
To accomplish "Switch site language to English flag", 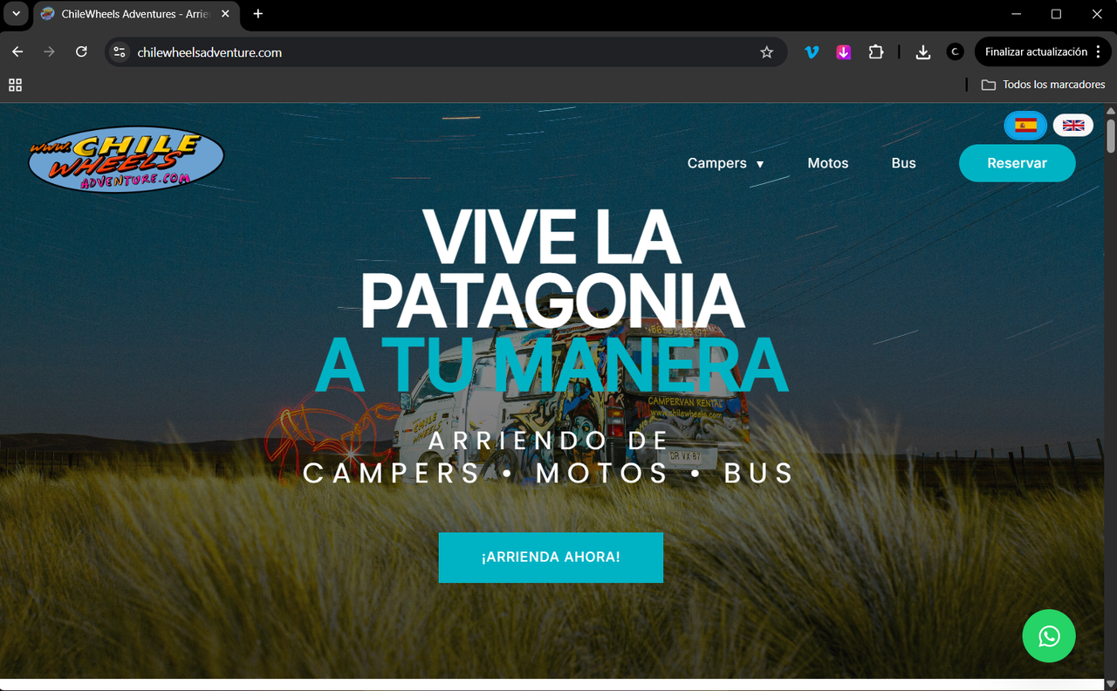I will [x=1073, y=126].
